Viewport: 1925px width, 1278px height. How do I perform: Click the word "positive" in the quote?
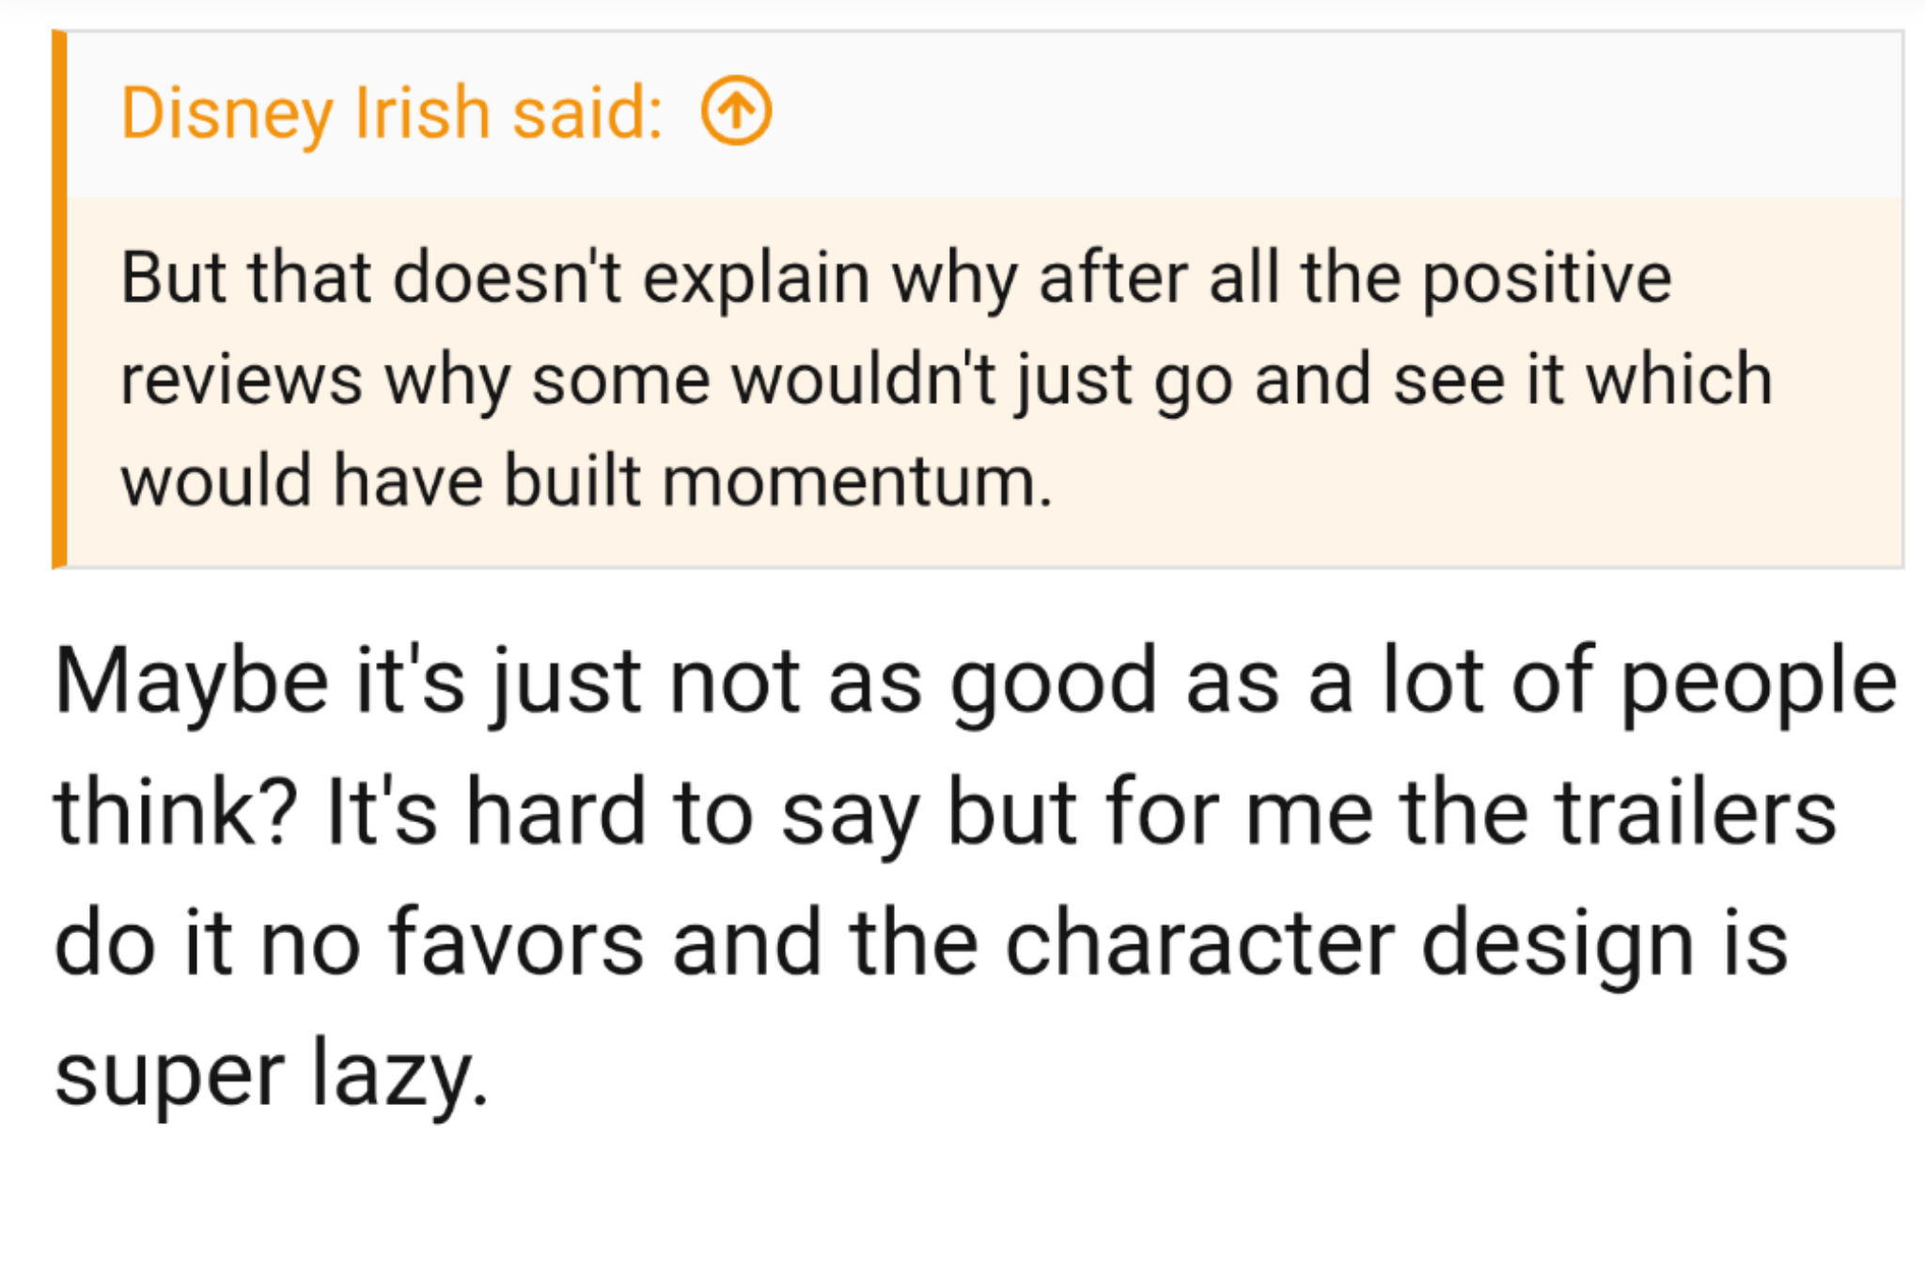1546,278
